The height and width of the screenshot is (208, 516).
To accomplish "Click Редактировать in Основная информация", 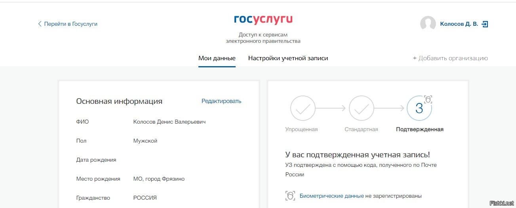I will [221, 101].
